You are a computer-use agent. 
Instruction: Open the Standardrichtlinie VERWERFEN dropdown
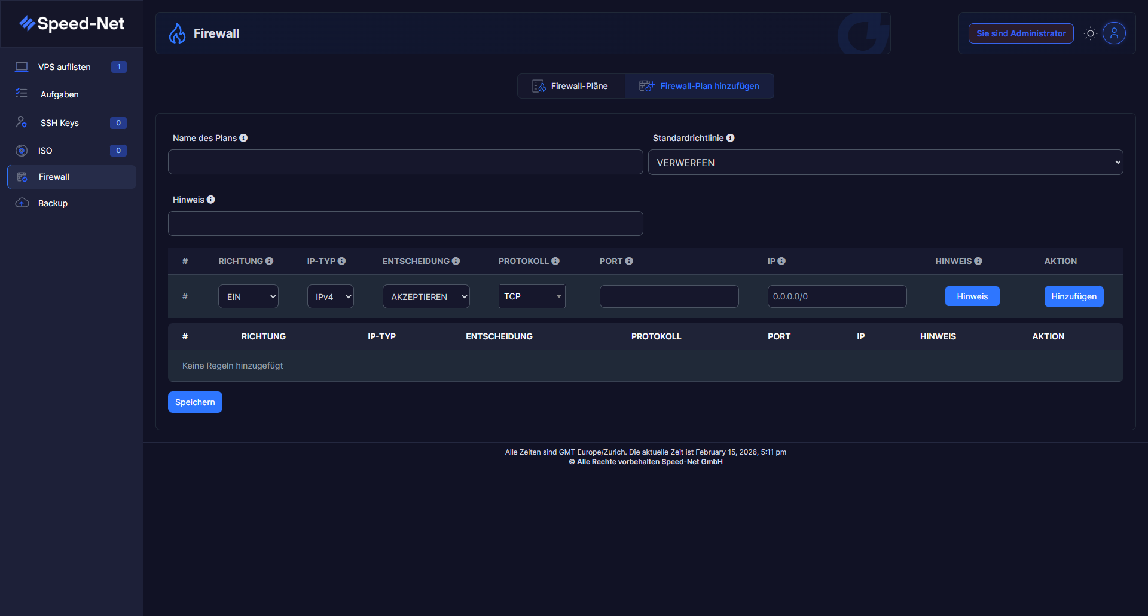[x=886, y=162]
